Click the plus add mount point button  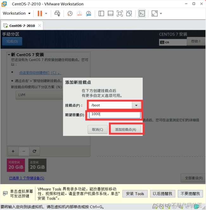tap(13, 151)
